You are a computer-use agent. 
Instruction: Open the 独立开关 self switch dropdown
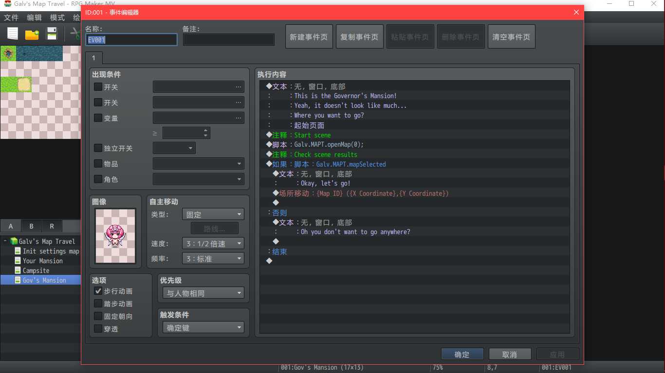174,148
